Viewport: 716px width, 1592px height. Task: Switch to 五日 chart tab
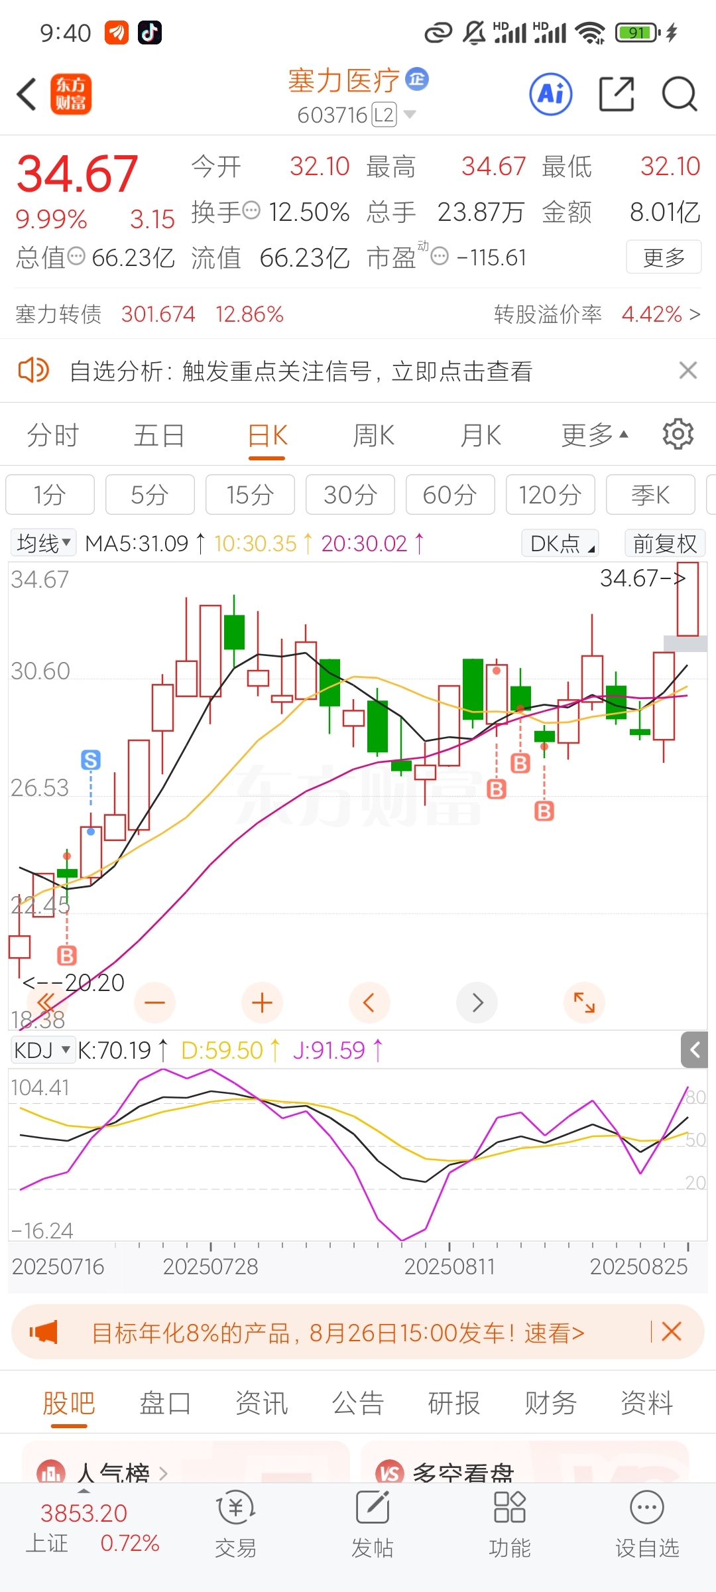[159, 435]
